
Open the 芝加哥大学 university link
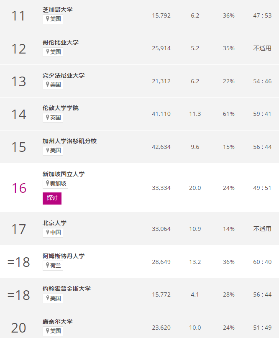tap(58, 10)
